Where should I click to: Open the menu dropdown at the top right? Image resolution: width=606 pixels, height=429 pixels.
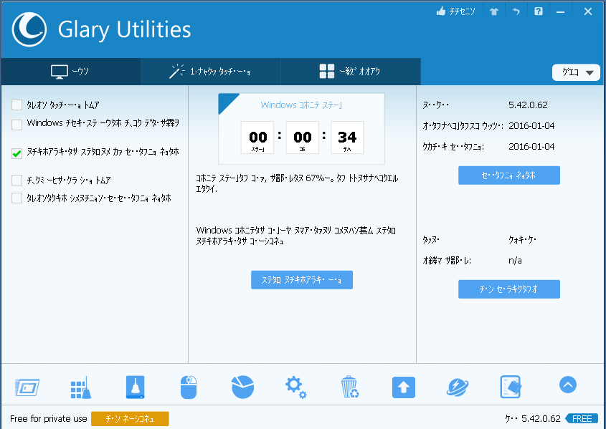[x=576, y=72]
